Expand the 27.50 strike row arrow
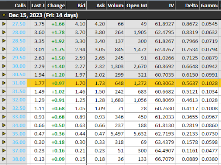The image size is (221, 165). coord(4,24)
